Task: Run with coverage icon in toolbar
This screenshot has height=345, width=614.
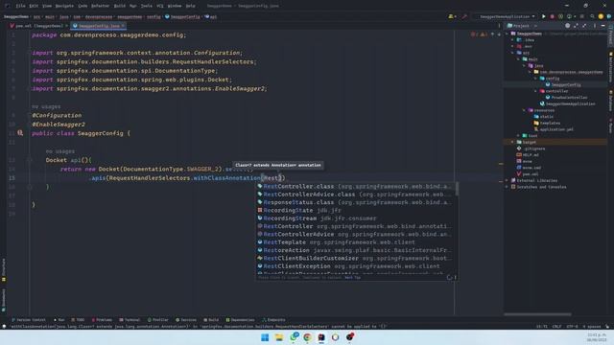Action: [x=560, y=16]
